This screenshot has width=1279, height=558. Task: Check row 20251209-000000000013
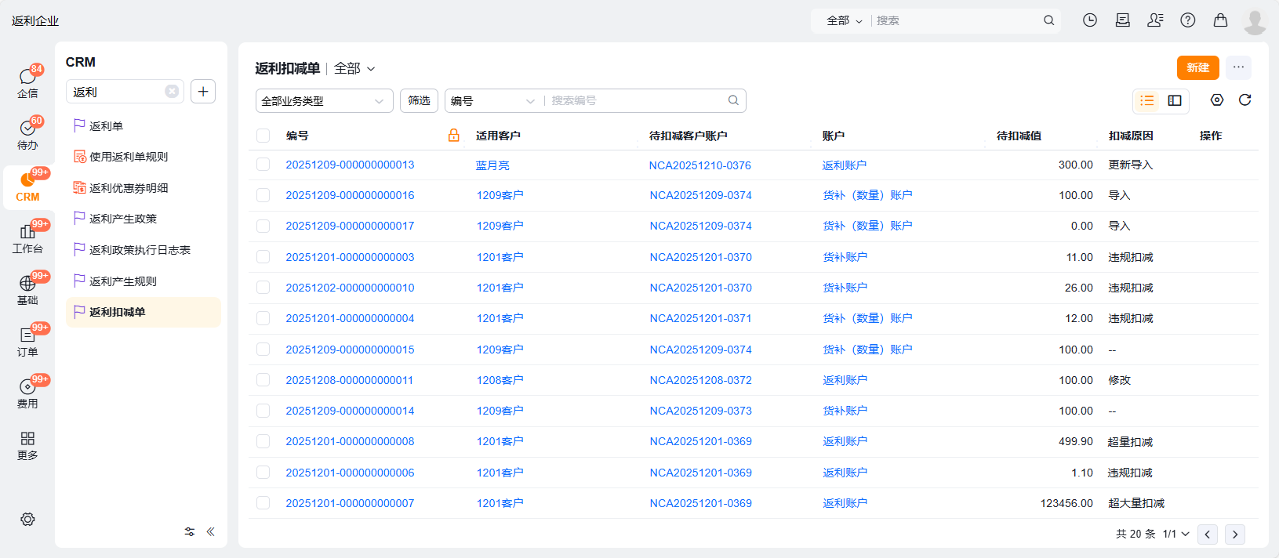pyautogui.click(x=263, y=165)
